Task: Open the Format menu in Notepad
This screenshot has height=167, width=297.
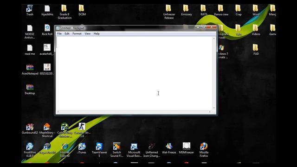Action: pyautogui.click(x=77, y=34)
